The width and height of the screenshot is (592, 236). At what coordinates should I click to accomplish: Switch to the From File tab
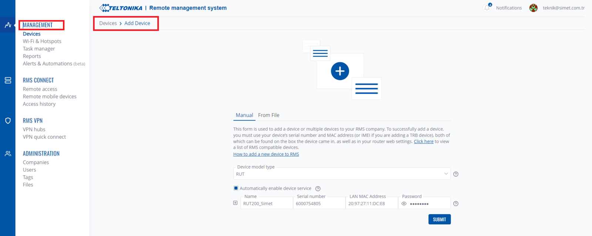click(x=269, y=115)
